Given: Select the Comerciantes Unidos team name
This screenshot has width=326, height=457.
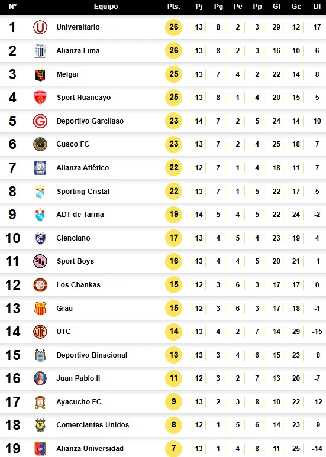Looking at the screenshot, I should pos(93,425).
